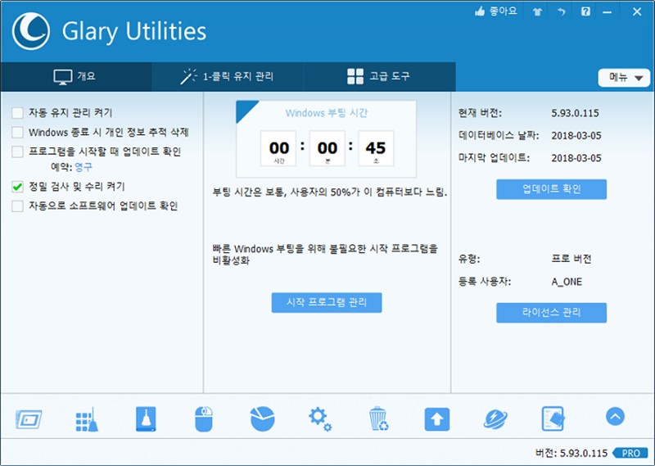655x466 pixels.
Task: Open the disk space pie chart icon
Action: point(262,418)
